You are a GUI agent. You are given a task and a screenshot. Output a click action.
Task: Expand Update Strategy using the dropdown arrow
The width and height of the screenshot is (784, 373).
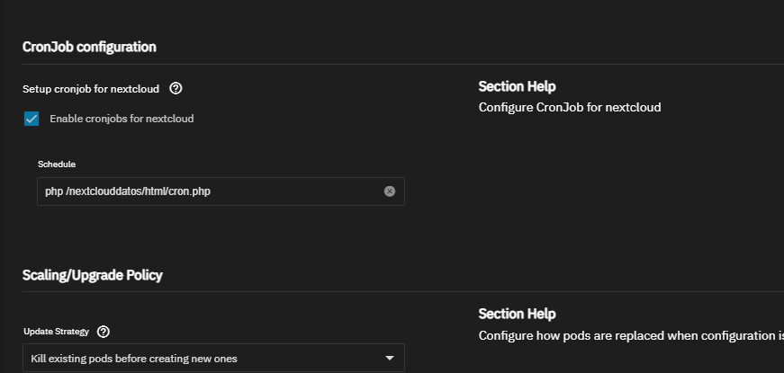pos(390,358)
